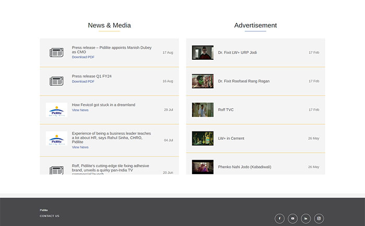
Task: View News for Rahul Sinha CHRO article
Action: tap(80, 147)
